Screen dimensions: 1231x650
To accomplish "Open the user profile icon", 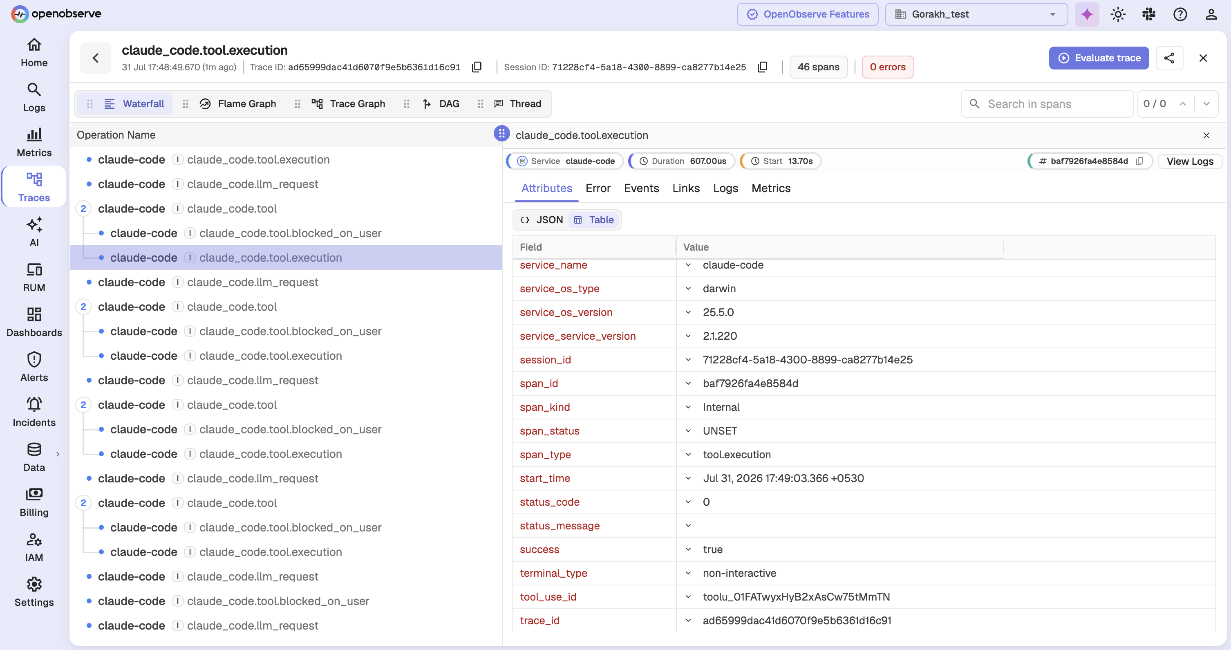I will (x=1211, y=14).
